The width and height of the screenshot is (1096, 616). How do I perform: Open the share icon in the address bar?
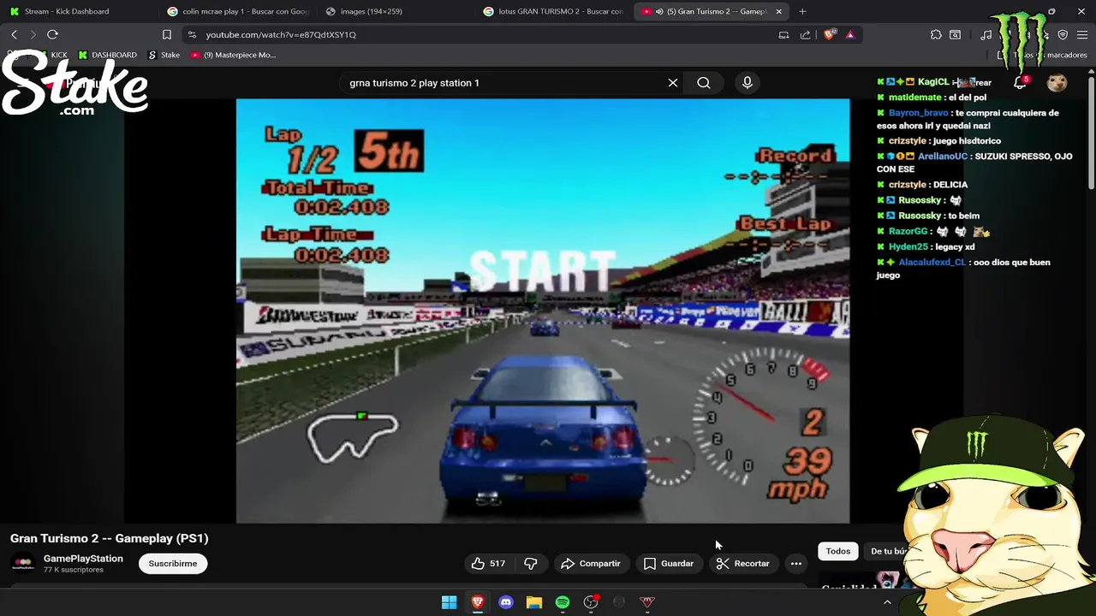pos(805,34)
